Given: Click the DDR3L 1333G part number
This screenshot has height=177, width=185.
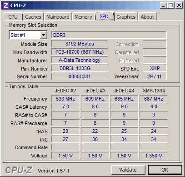Looking at the screenshot, I should point(80,68).
